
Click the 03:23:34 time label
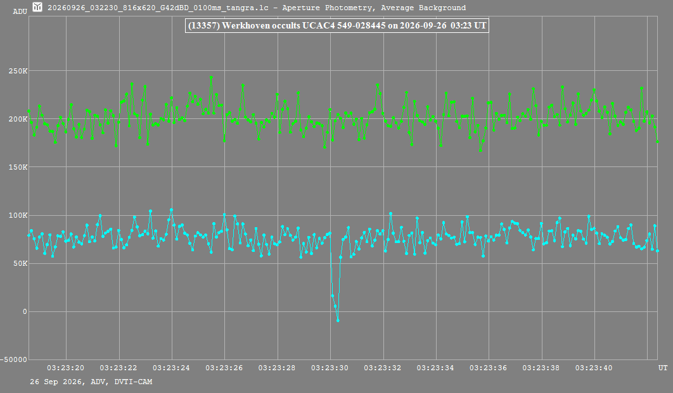click(x=435, y=368)
